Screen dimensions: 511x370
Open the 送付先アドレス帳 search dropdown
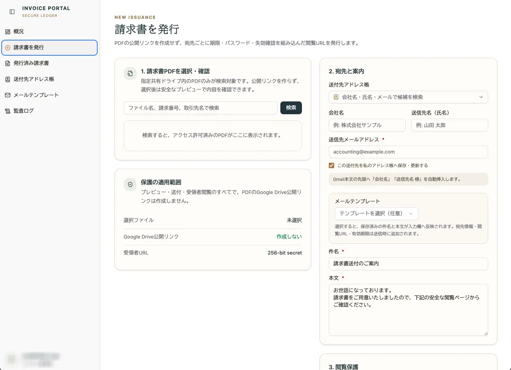coord(408,97)
